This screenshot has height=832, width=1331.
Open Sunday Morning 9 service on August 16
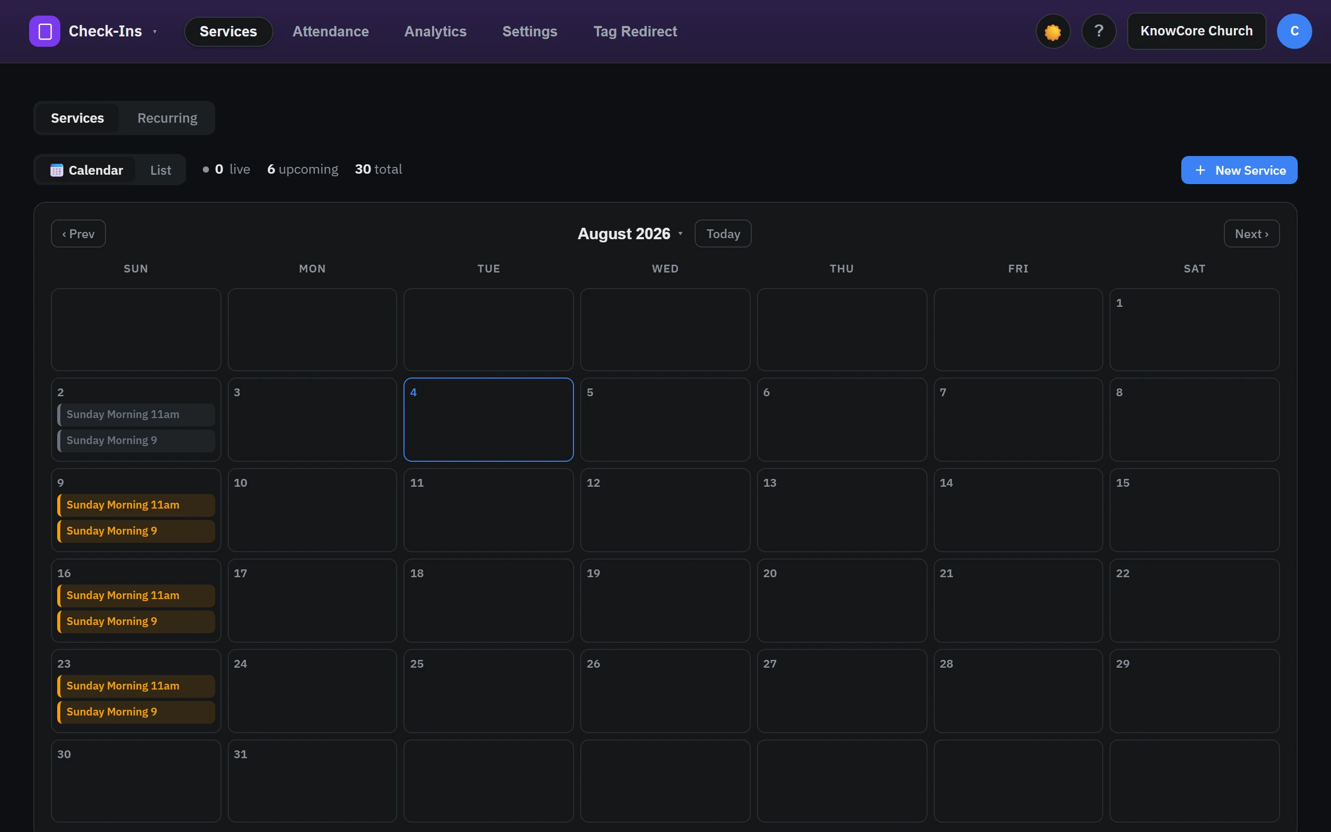click(136, 621)
